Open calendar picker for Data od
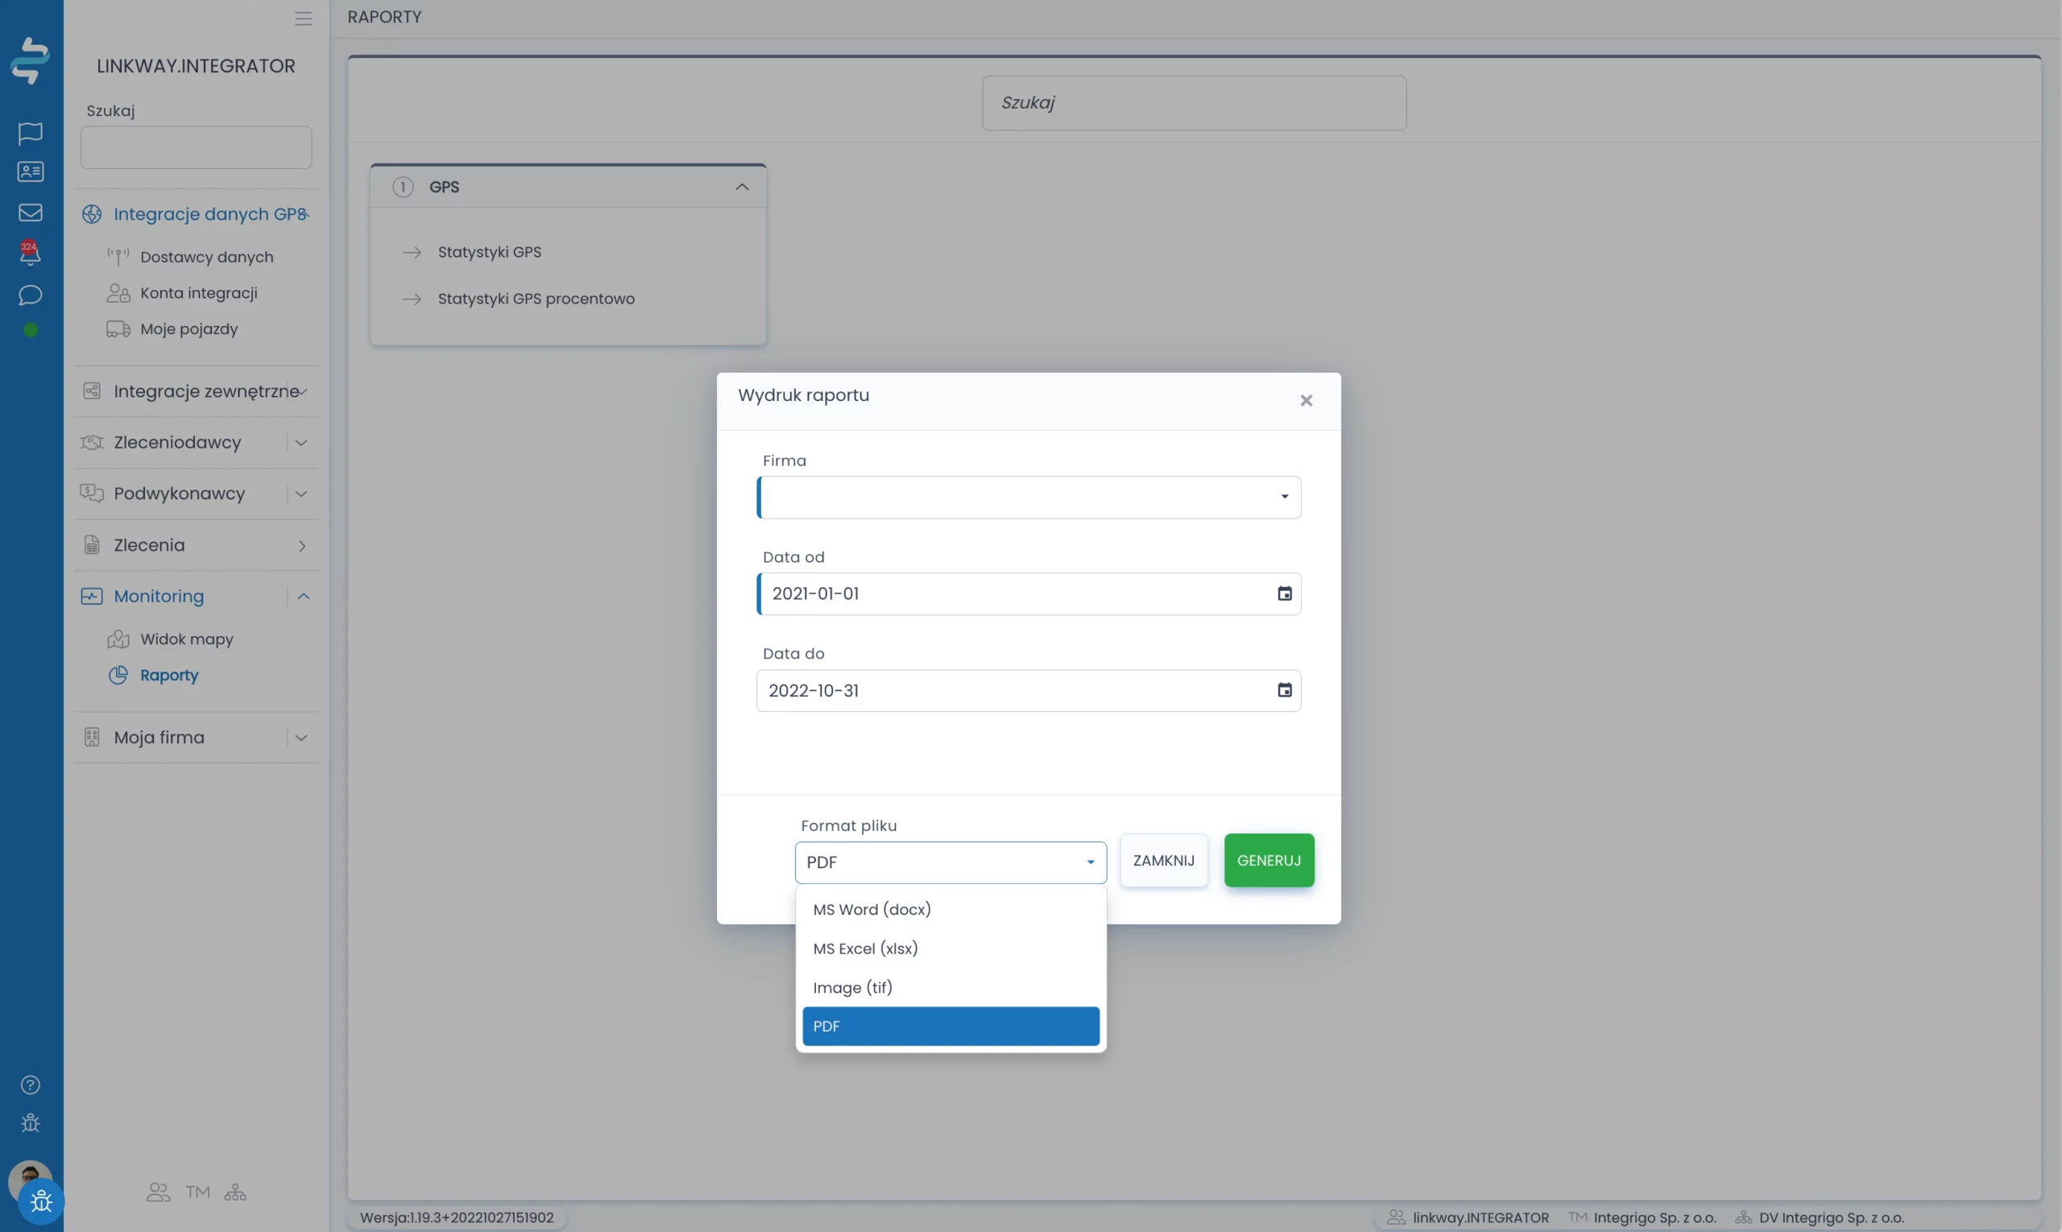The width and height of the screenshot is (2062, 1232). pos(1284,593)
